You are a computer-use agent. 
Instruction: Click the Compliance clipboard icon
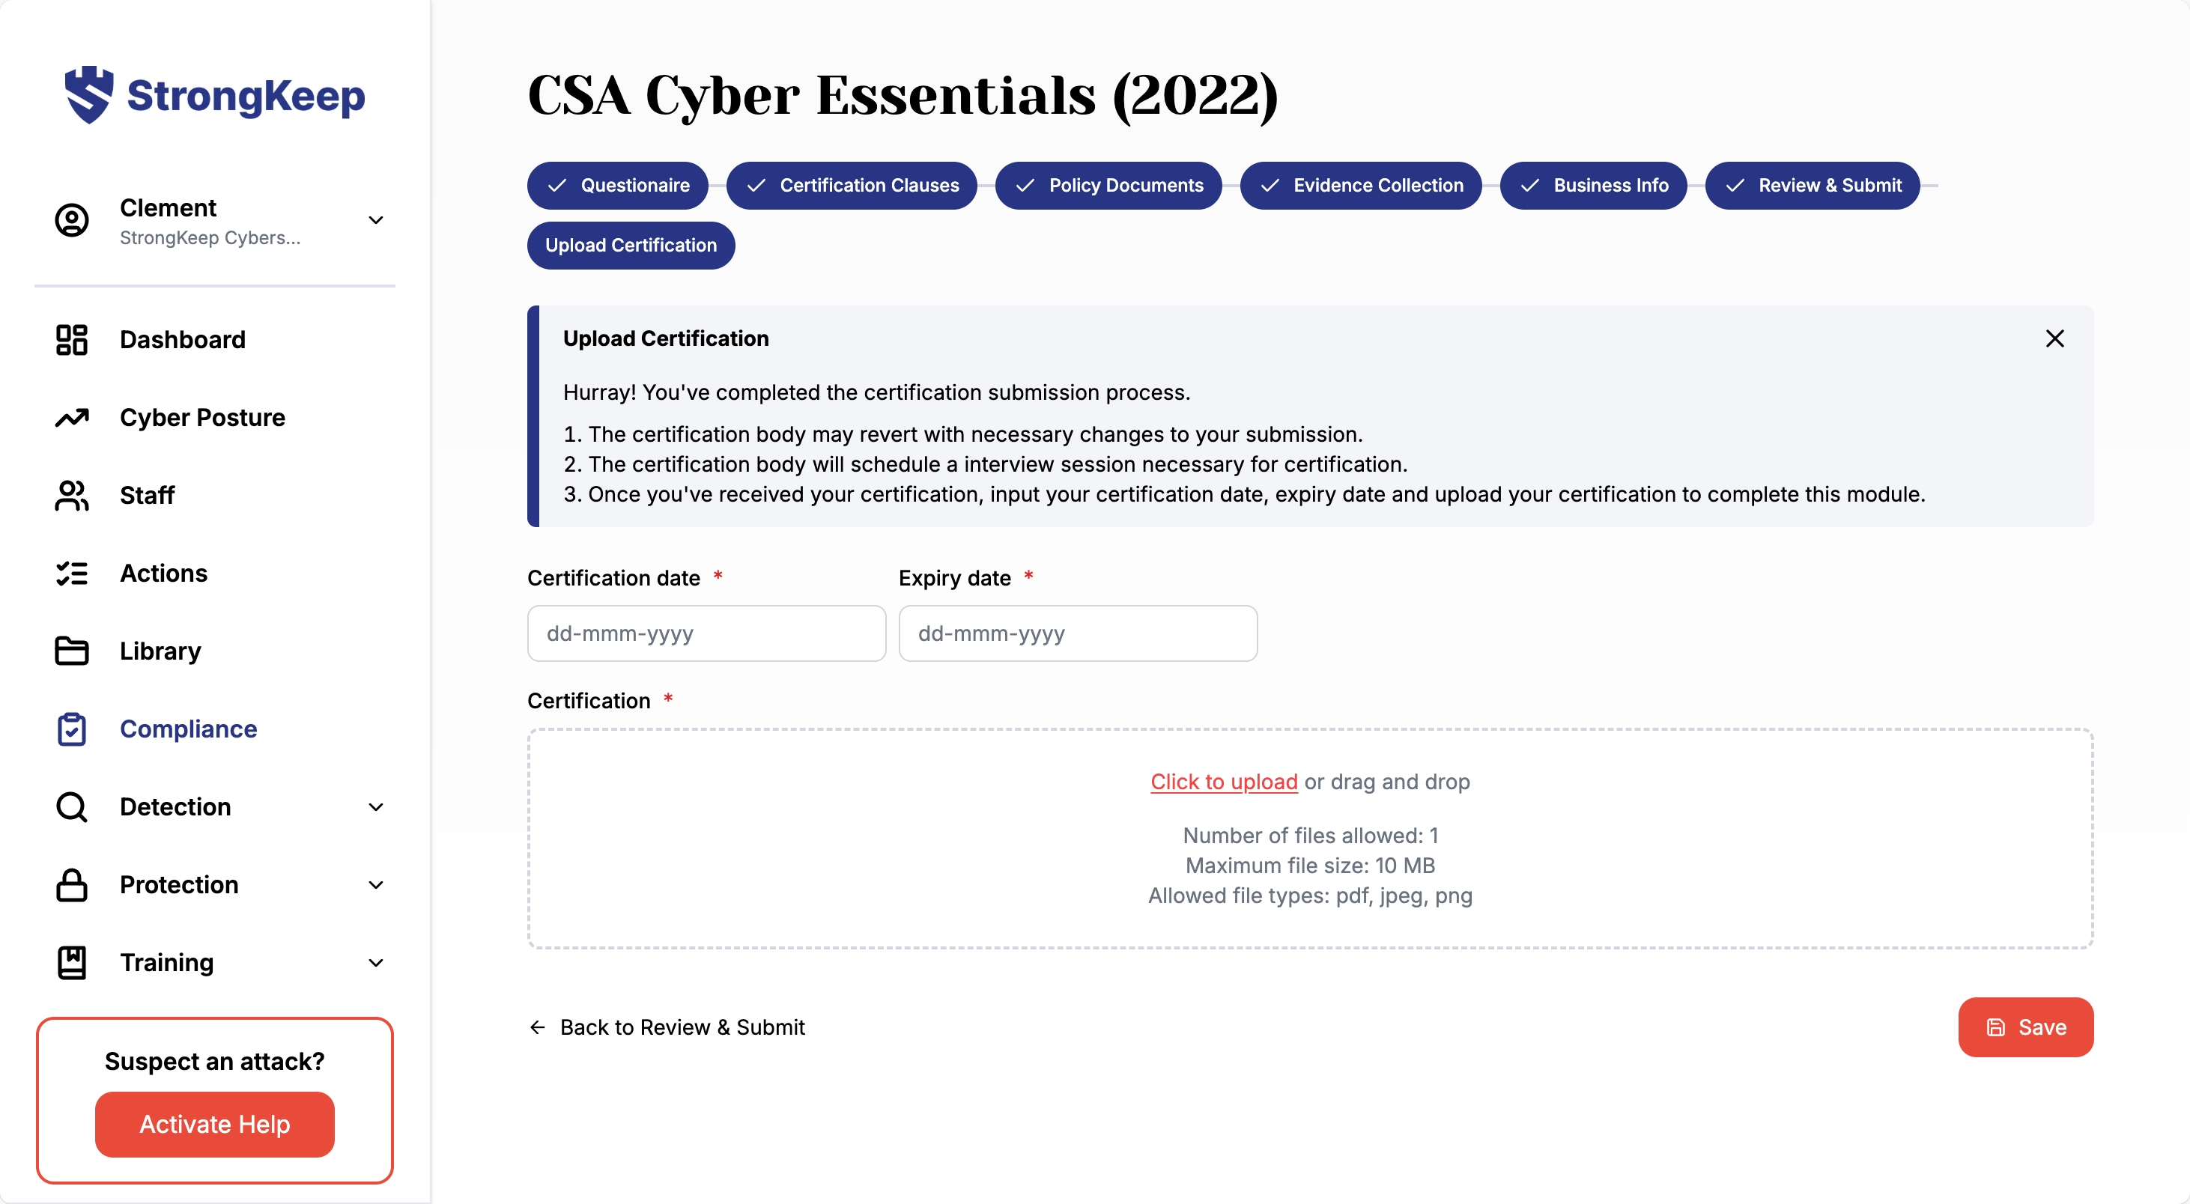71,729
